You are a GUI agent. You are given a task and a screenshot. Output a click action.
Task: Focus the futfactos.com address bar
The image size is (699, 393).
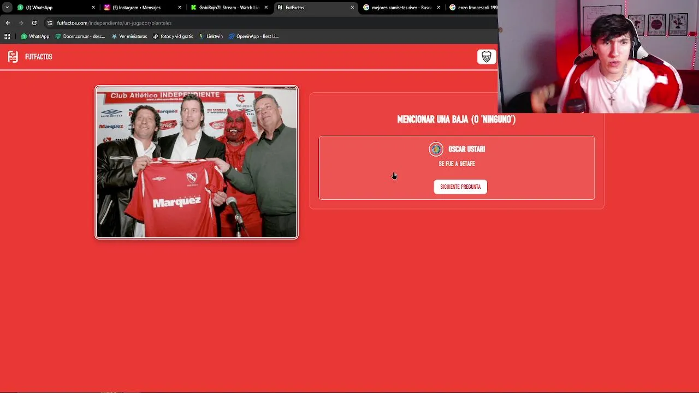[x=270, y=23]
